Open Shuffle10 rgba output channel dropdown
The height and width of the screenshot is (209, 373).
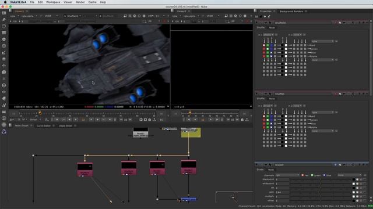coord(323,41)
